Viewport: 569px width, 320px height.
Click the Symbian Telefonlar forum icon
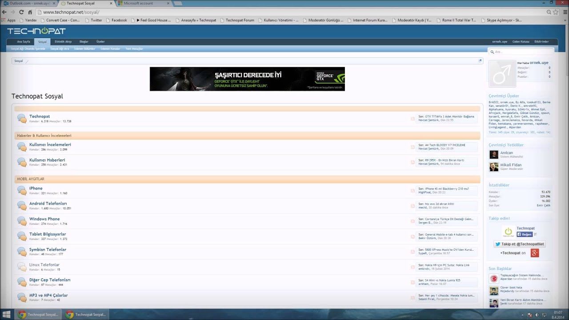22,252
